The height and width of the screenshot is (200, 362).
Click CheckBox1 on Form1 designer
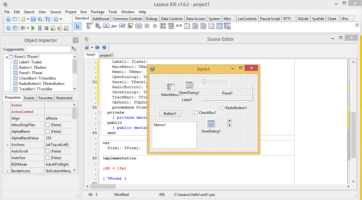pos(205,113)
